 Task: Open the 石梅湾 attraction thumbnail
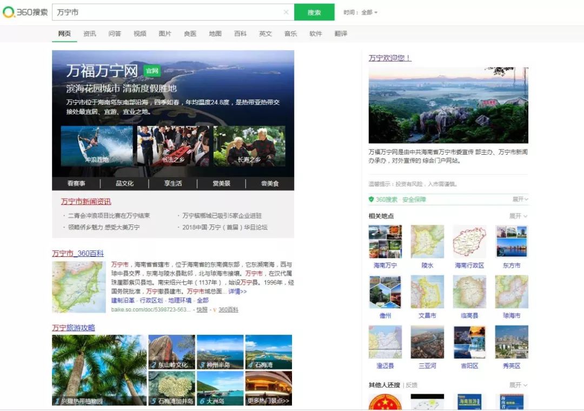pyautogui.click(x=269, y=352)
